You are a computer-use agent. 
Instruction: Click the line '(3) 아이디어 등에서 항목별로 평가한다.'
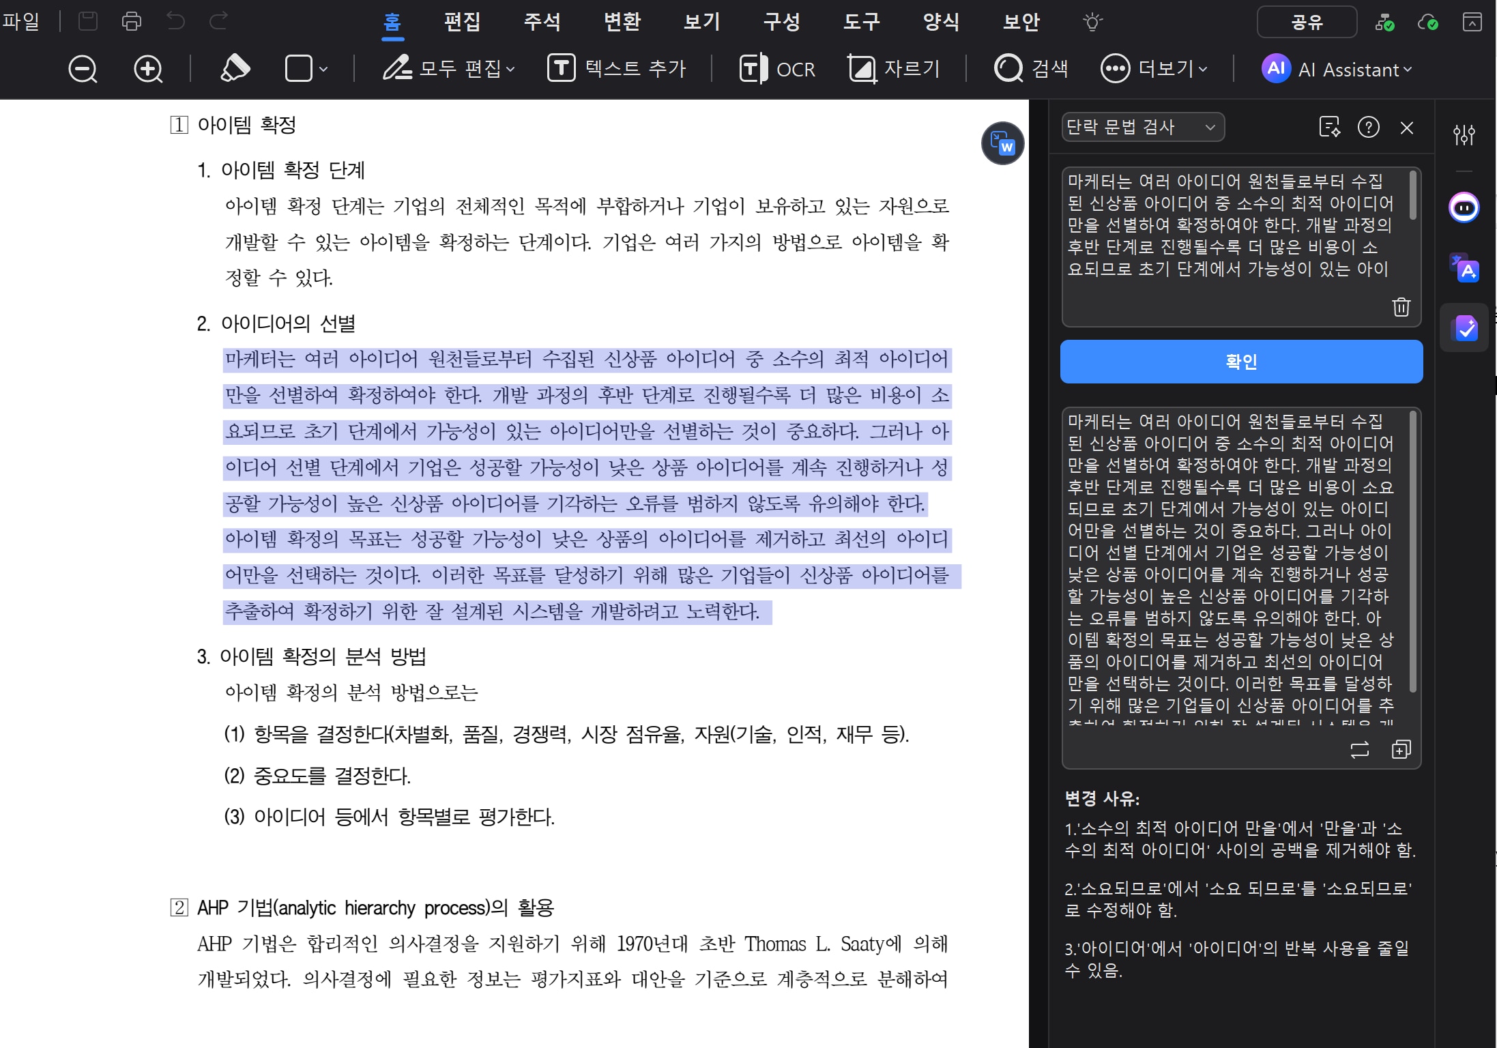point(390,817)
